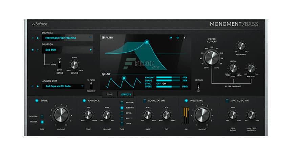Select the 6 dB filter slope
This screenshot has width=283, height=164.
(x=184, y=38)
